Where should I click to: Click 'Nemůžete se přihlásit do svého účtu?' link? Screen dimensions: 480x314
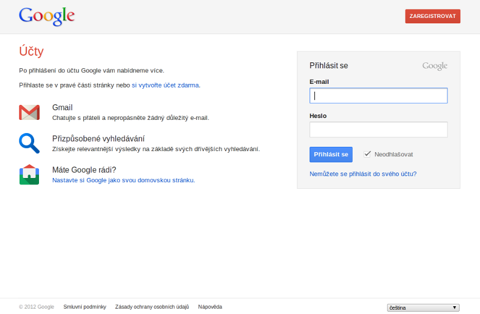(363, 174)
